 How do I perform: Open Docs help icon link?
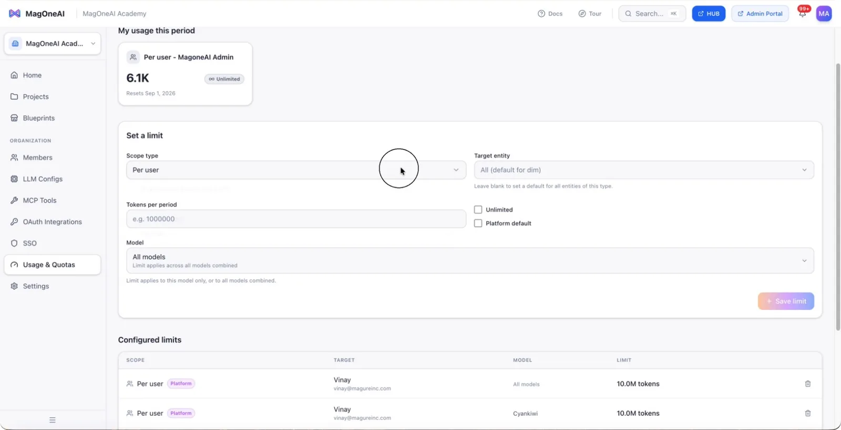(x=550, y=14)
